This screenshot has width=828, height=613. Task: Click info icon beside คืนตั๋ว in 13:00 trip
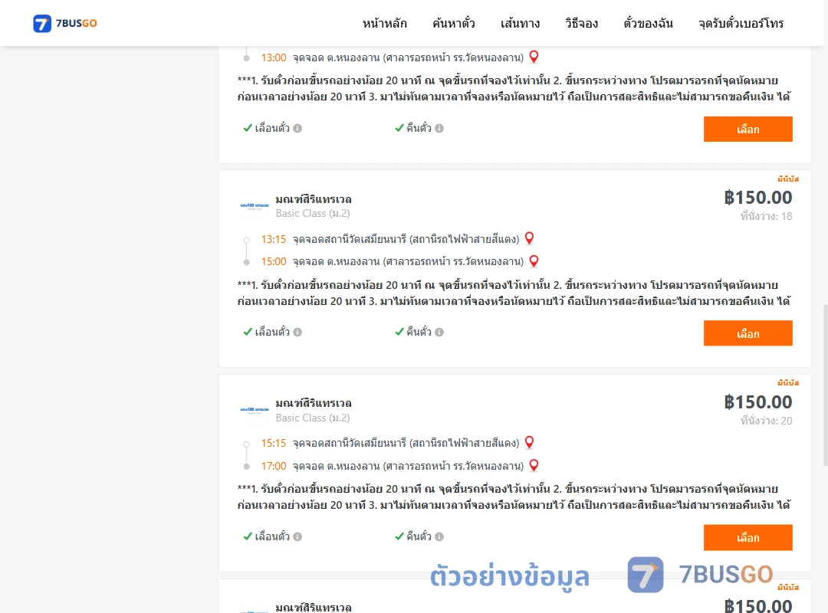point(439,128)
